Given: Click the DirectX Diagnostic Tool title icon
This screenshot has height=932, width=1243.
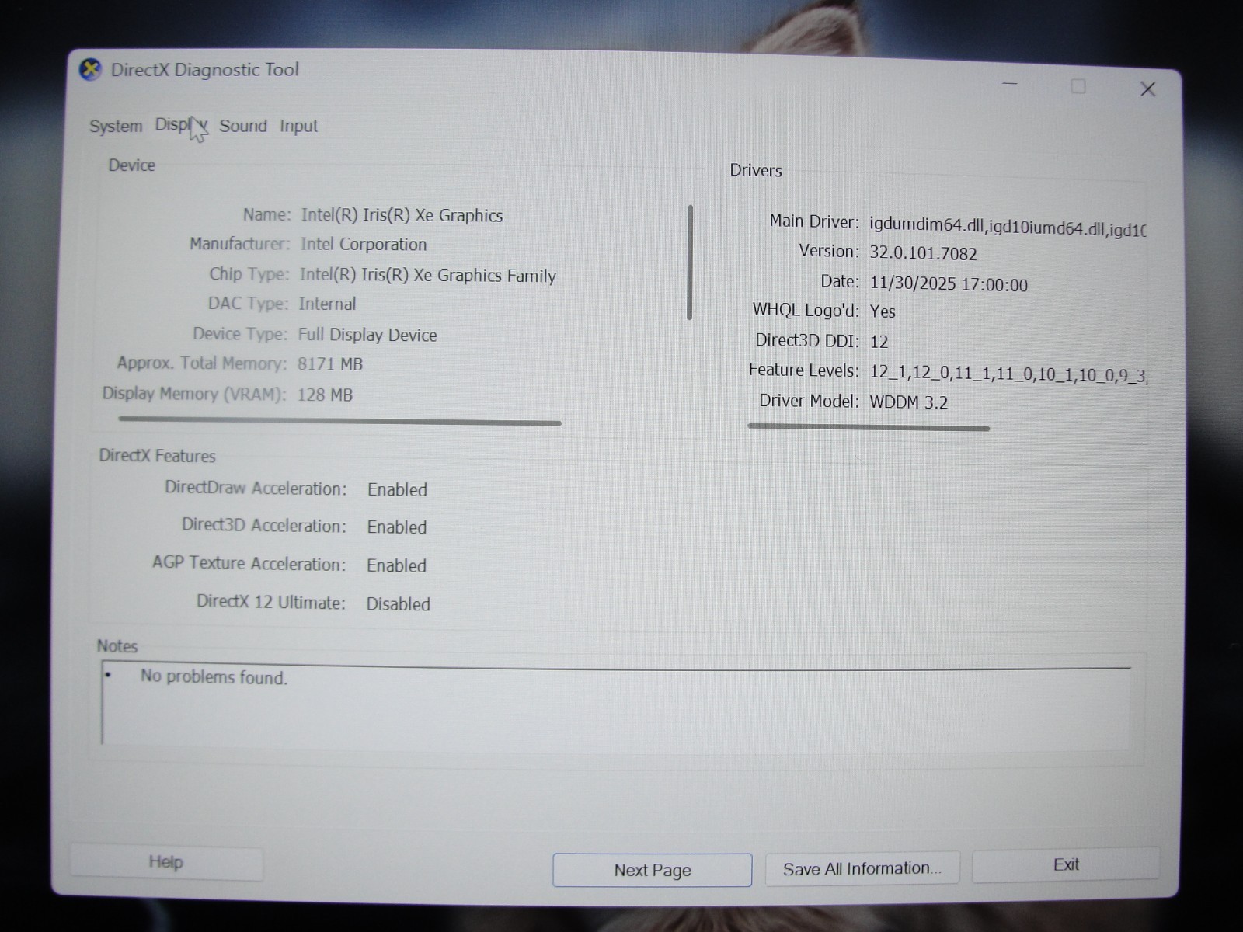Looking at the screenshot, I should pos(91,70).
